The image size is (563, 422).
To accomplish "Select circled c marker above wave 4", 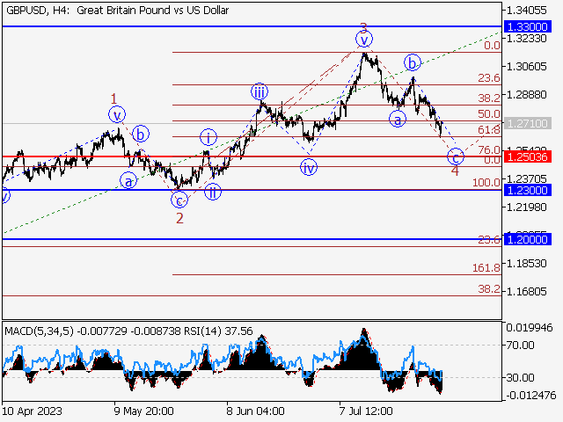I will pyautogui.click(x=456, y=156).
